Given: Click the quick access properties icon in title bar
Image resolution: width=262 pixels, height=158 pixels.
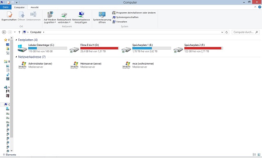Looking at the screenshot, I should point(9,2).
